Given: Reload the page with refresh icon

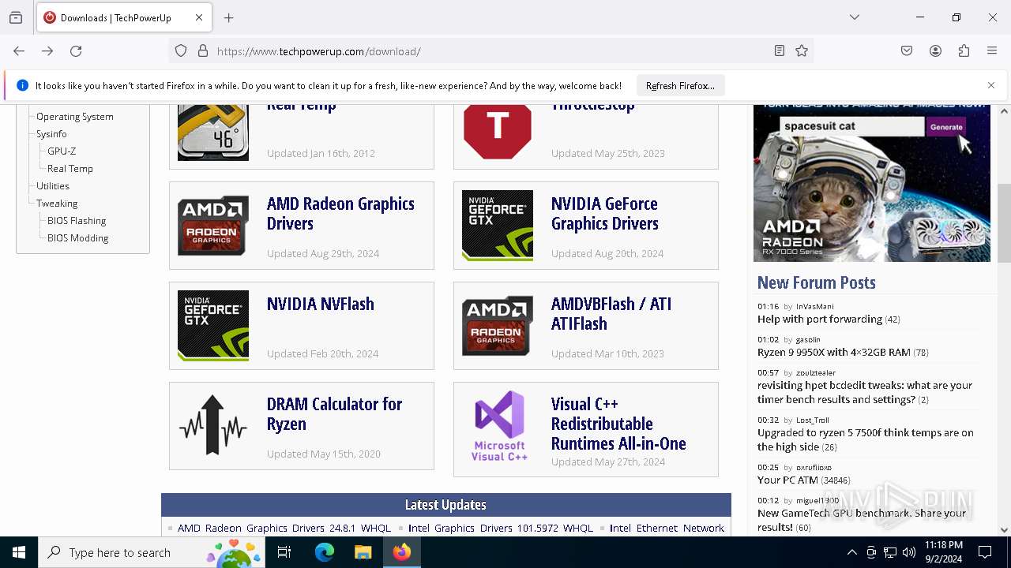Looking at the screenshot, I should pyautogui.click(x=76, y=51).
